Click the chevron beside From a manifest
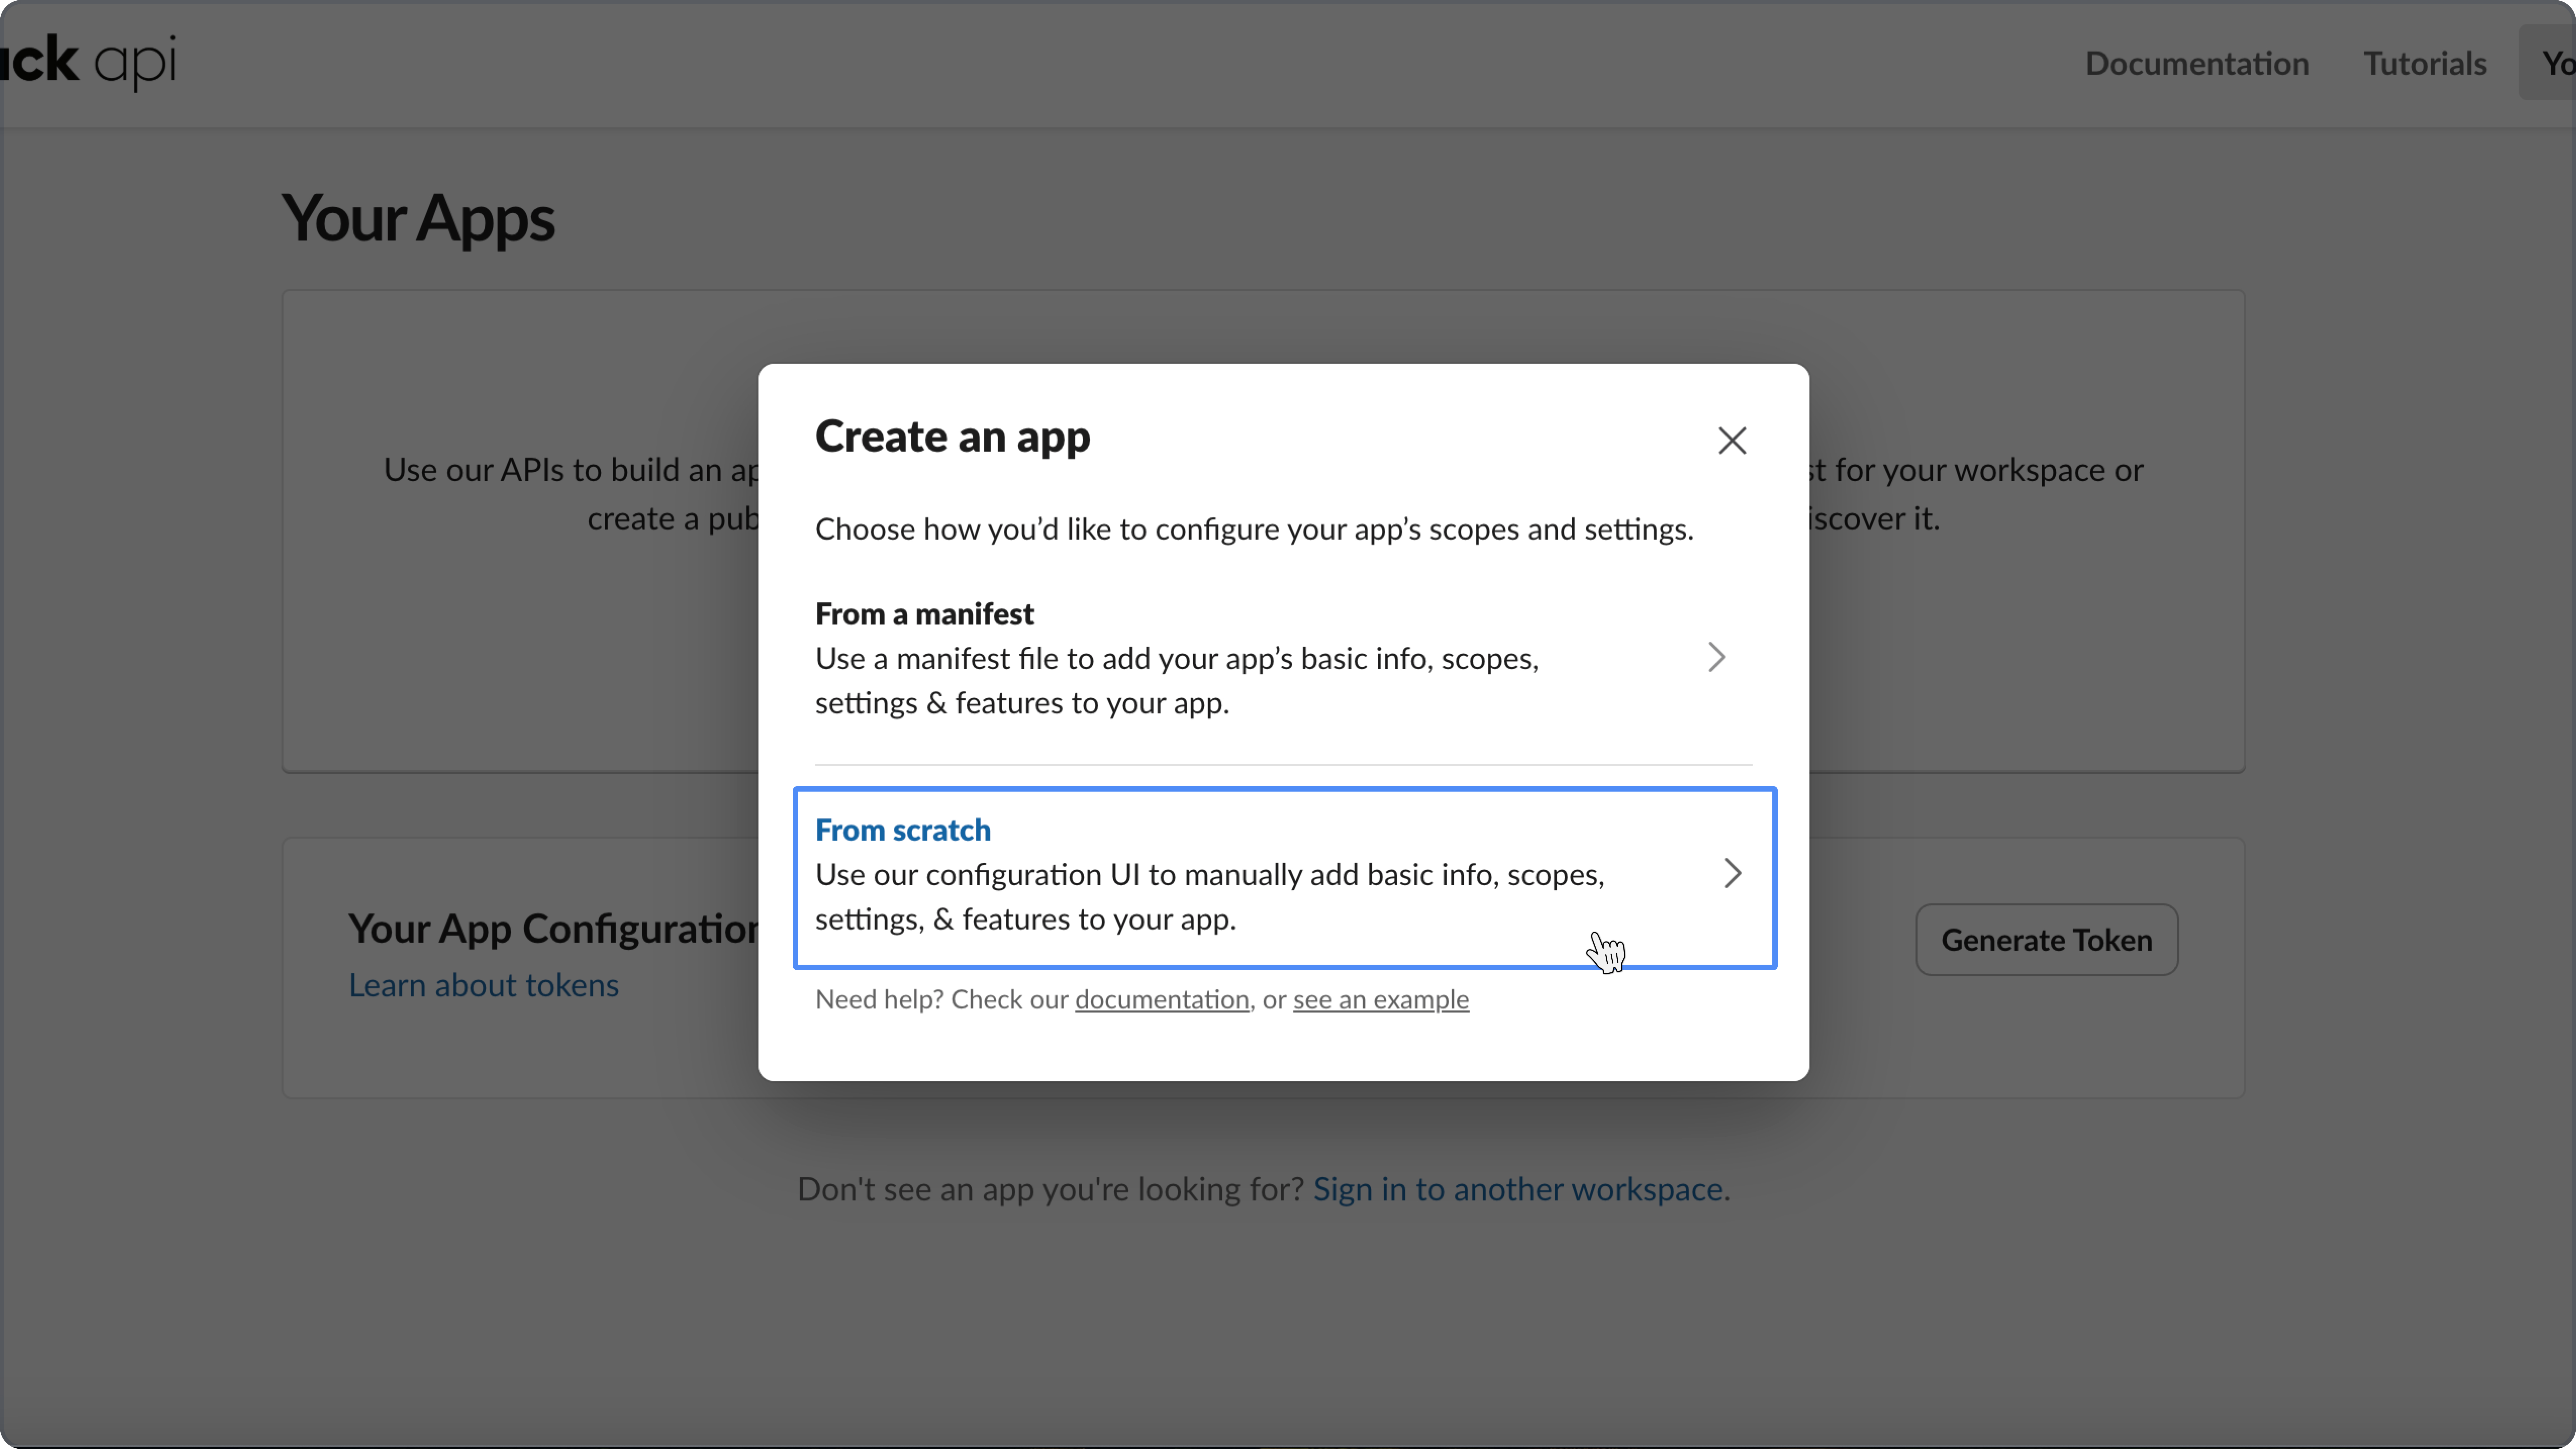The width and height of the screenshot is (2576, 1449). (1716, 657)
